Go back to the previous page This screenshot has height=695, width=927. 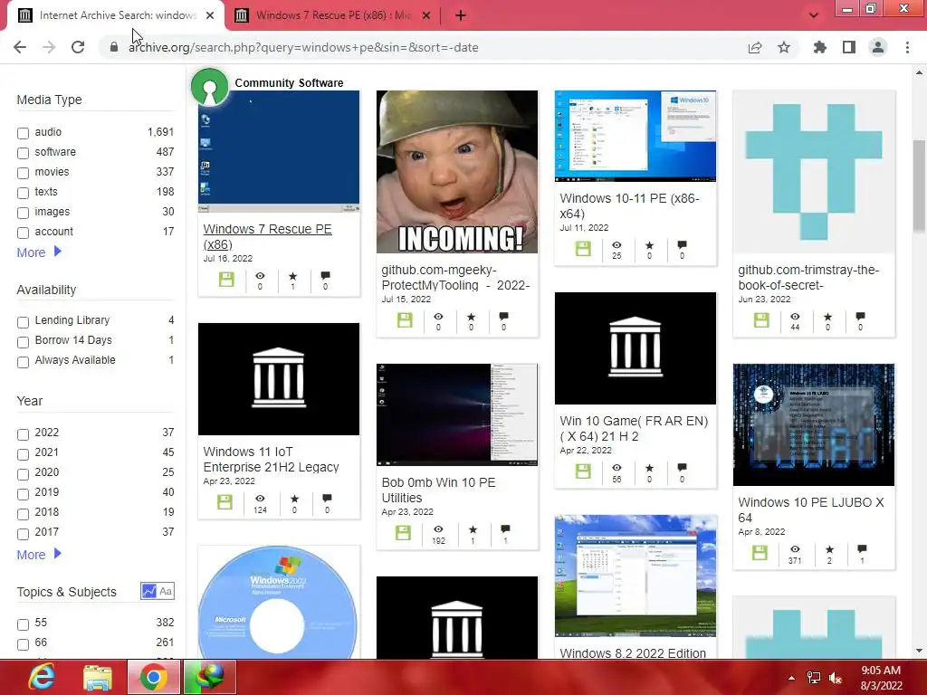[x=20, y=47]
